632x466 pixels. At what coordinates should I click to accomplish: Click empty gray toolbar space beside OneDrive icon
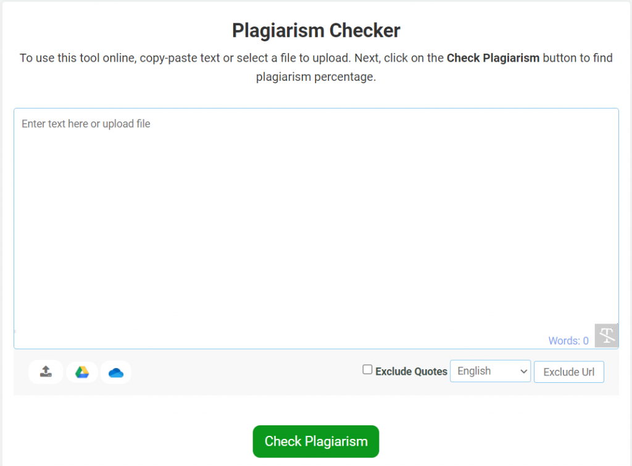coord(247,372)
